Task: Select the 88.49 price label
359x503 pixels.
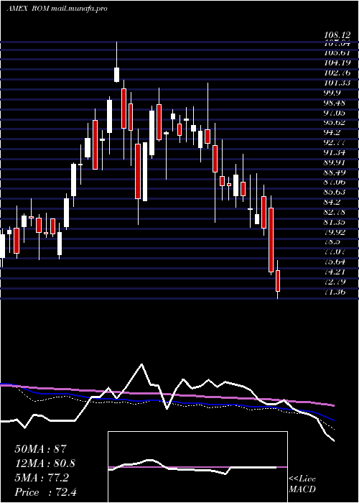Action: (335, 172)
